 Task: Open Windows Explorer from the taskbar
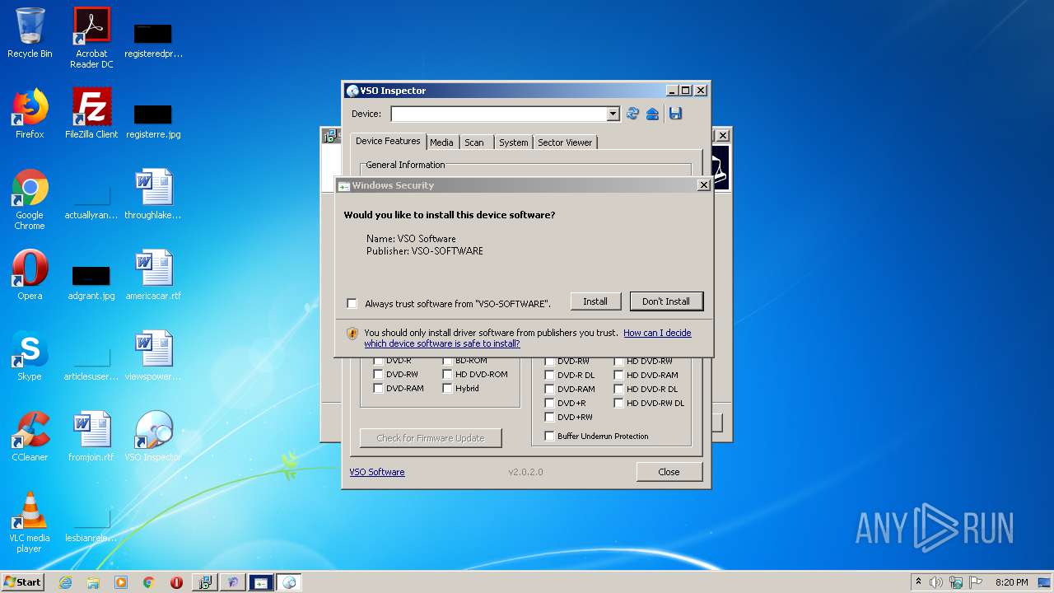pos(93,582)
